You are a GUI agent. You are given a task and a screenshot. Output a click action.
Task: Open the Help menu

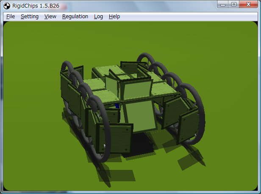114,17
